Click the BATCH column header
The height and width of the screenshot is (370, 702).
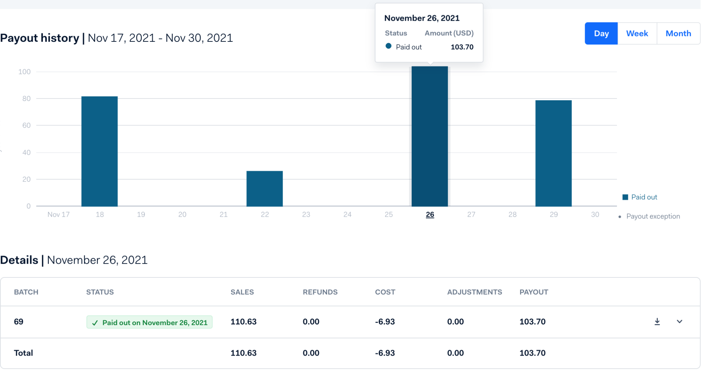[x=26, y=292]
